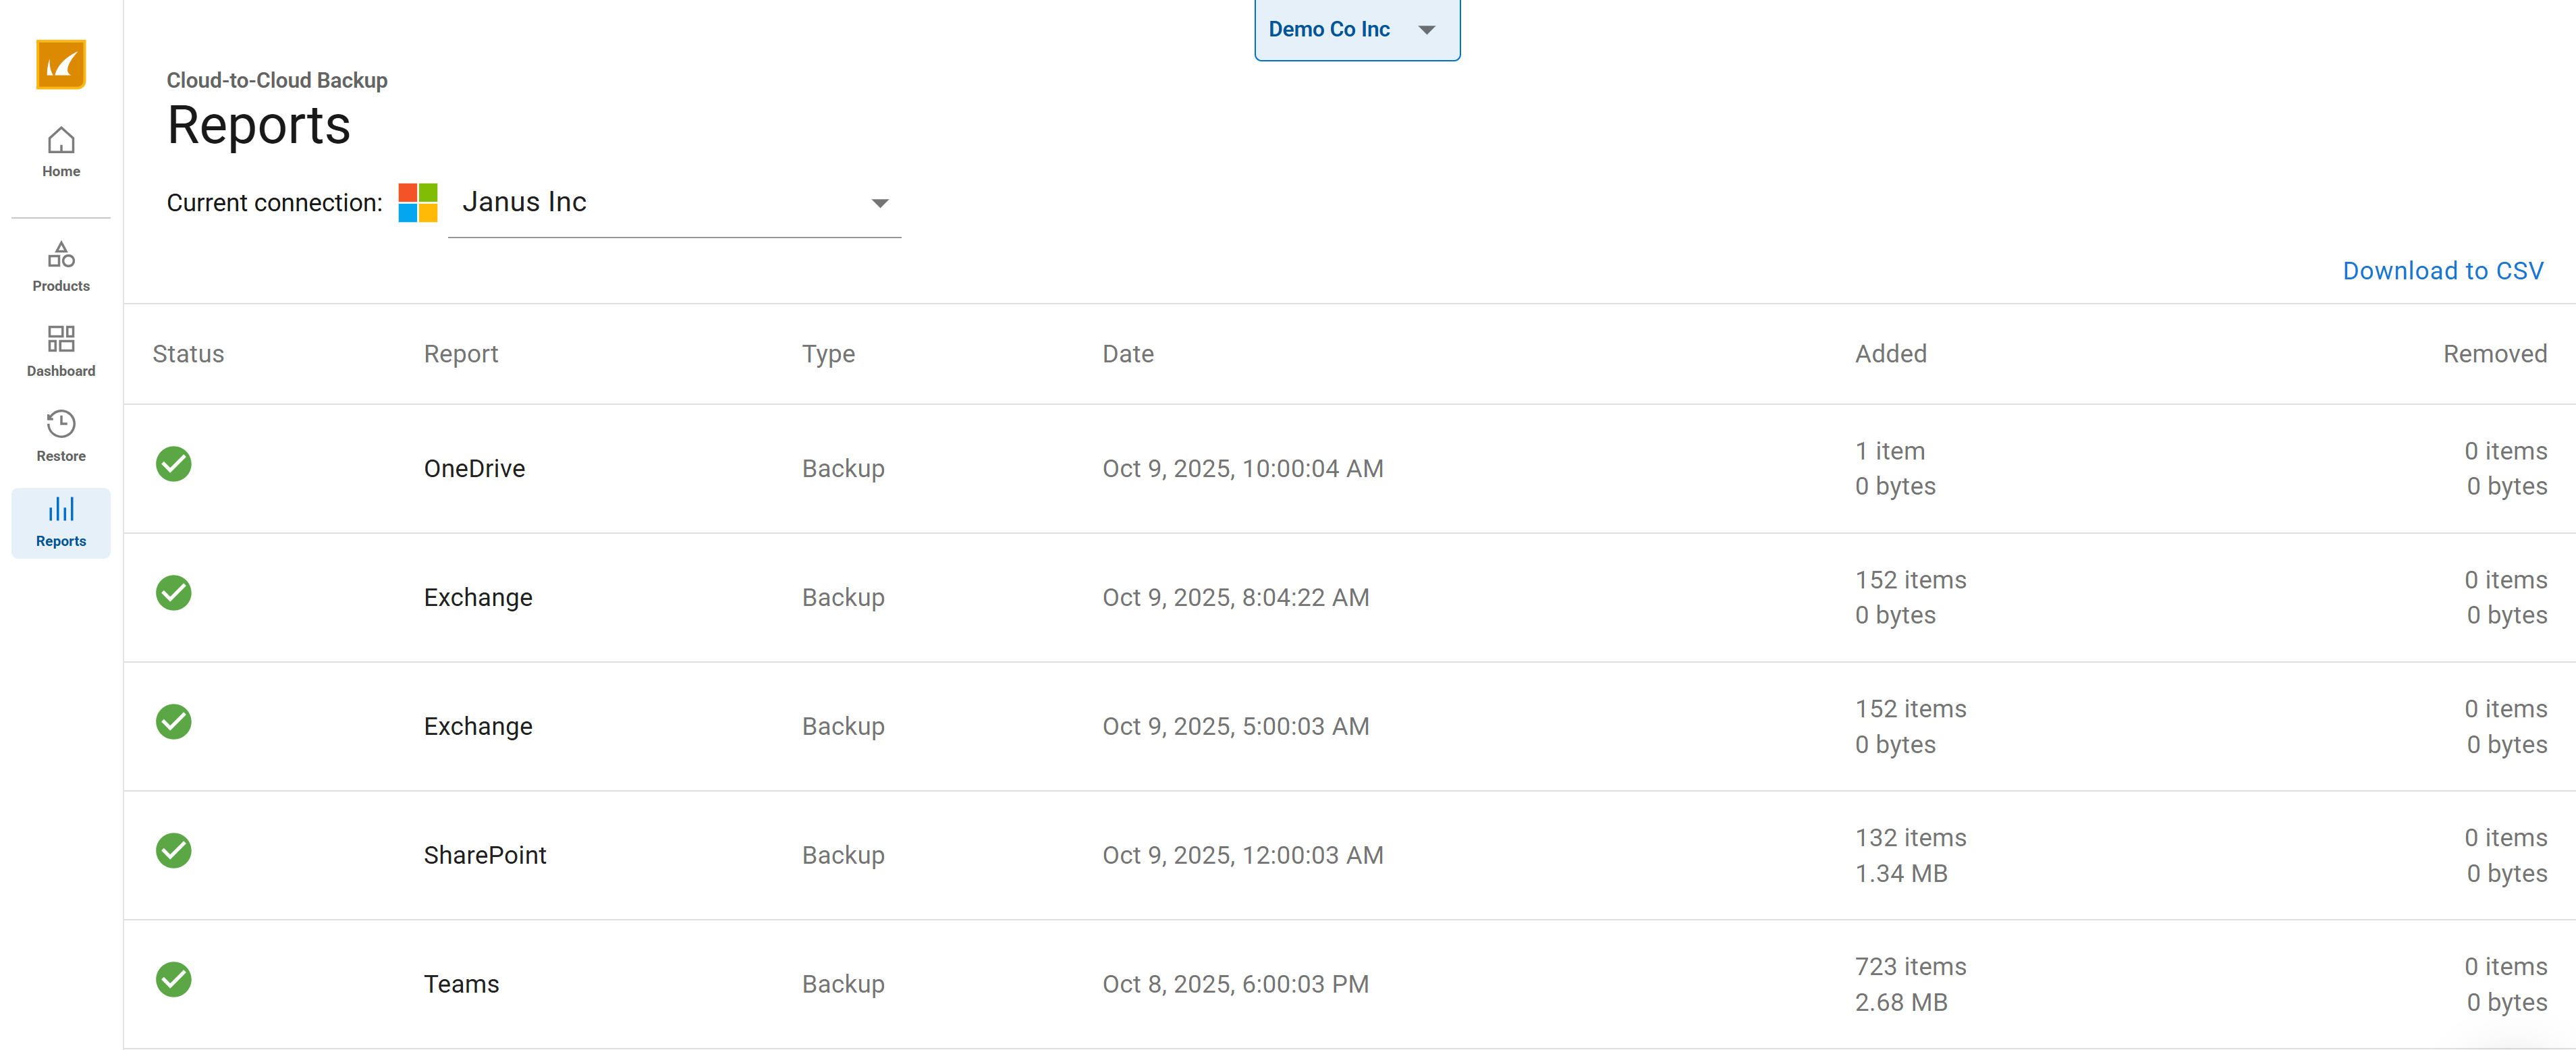This screenshot has height=1050, width=2576.
Task: Open the OneDrive backup report
Action: coord(474,469)
